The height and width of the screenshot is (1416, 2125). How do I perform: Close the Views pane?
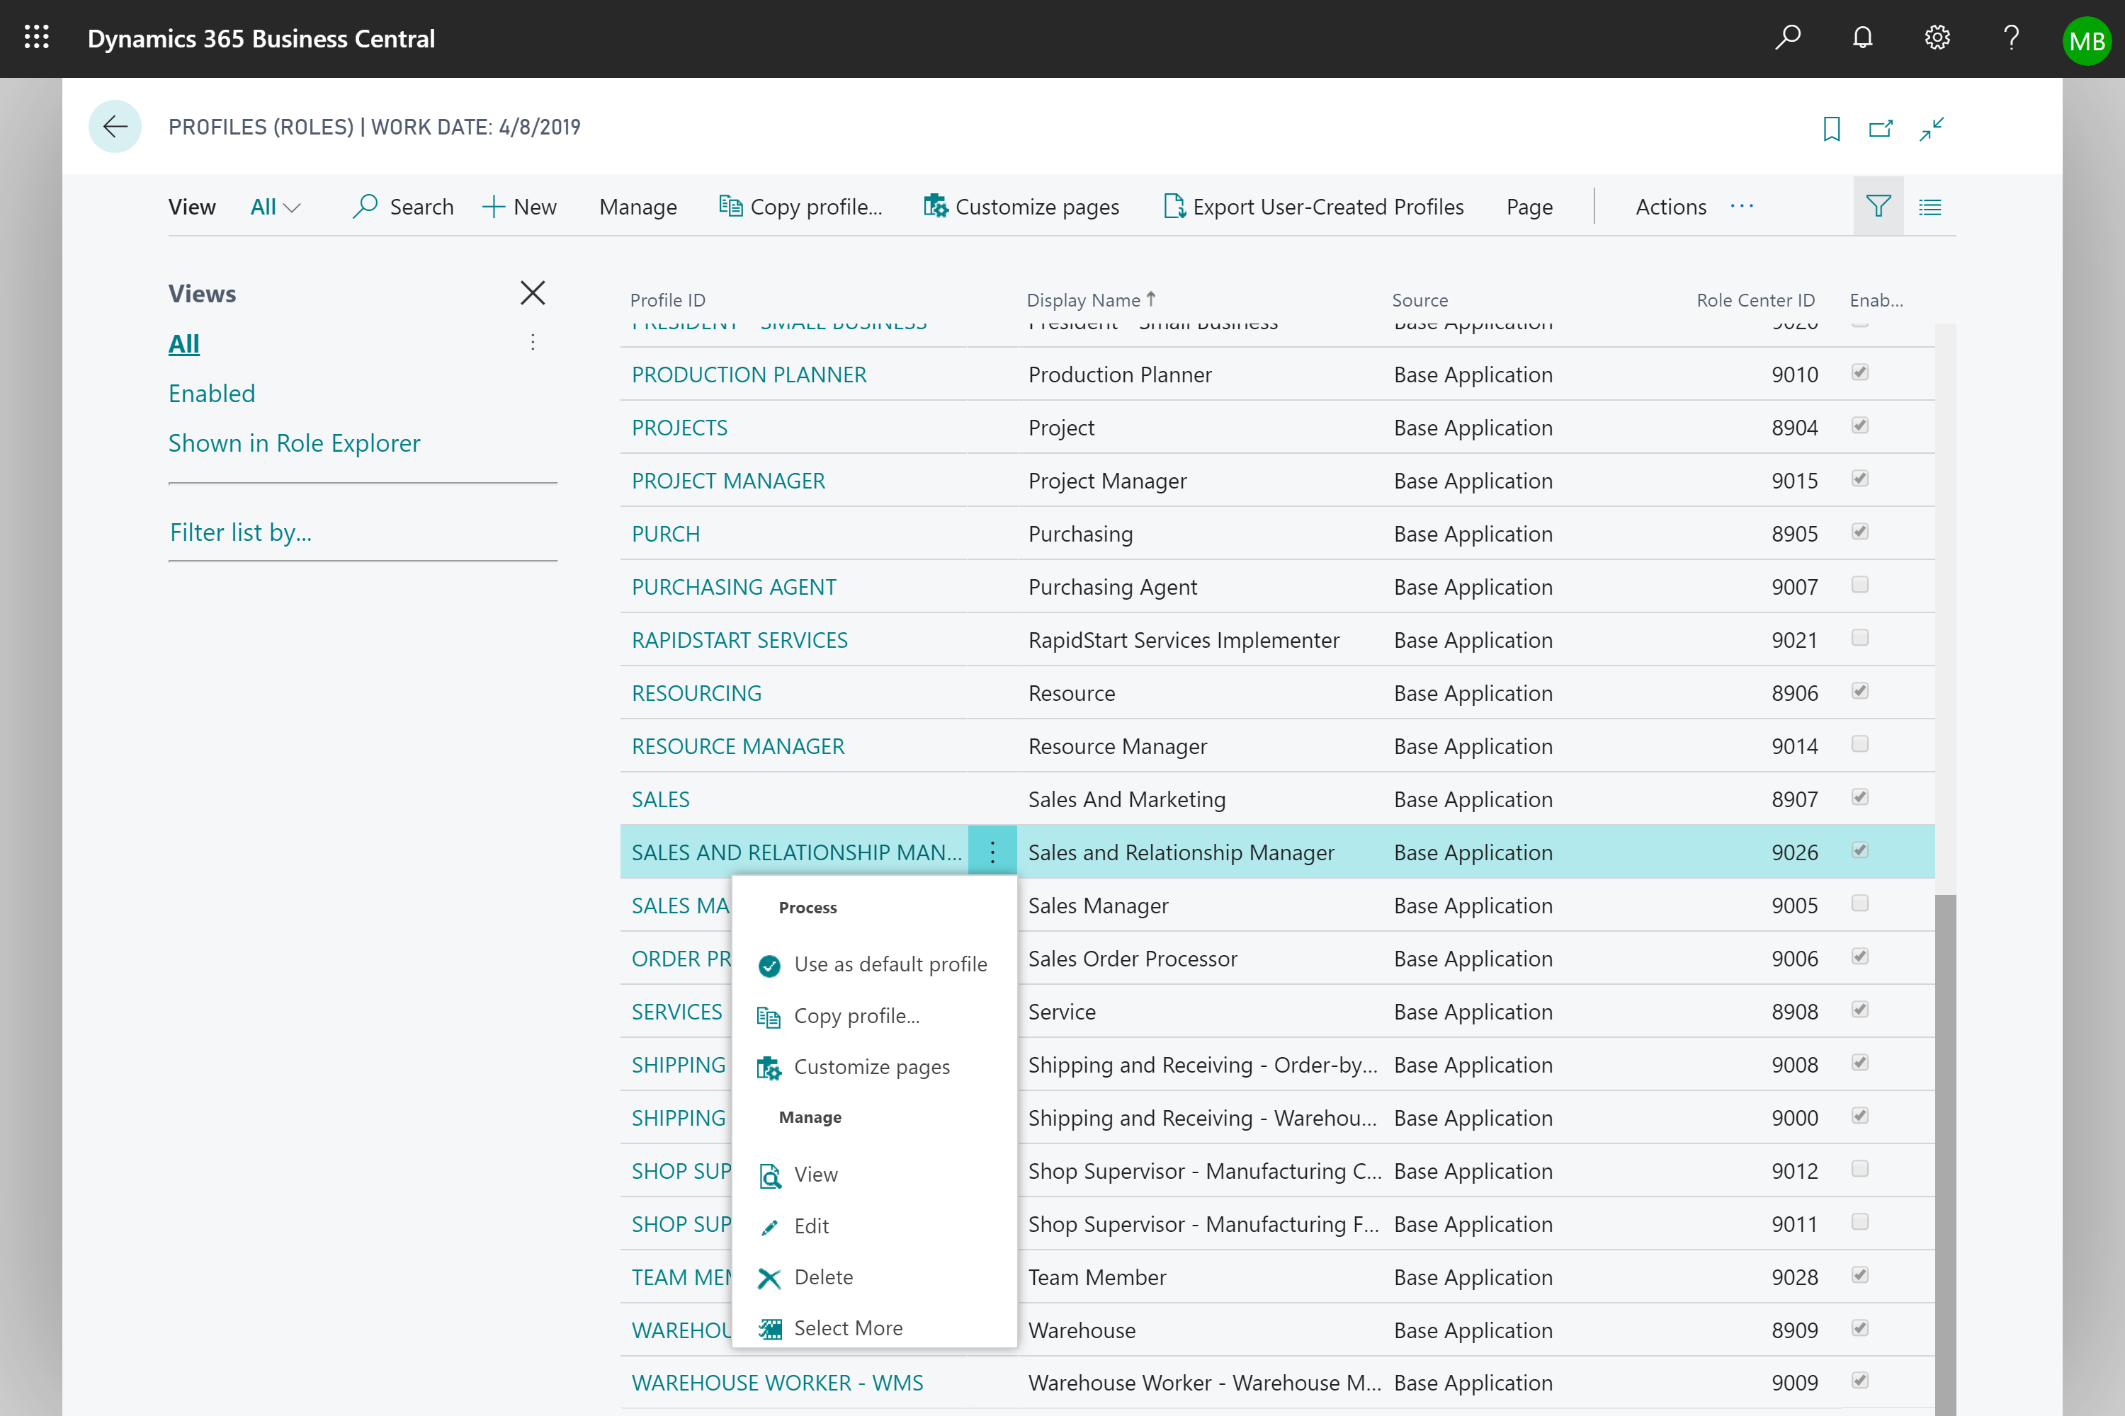tap(533, 292)
